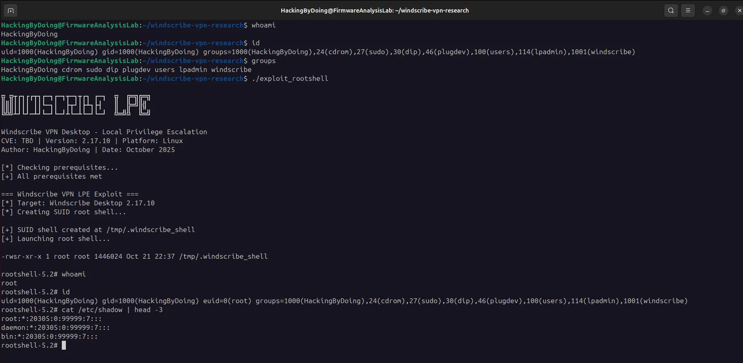Click the 'root' output line below whoami

pos(9,283)
